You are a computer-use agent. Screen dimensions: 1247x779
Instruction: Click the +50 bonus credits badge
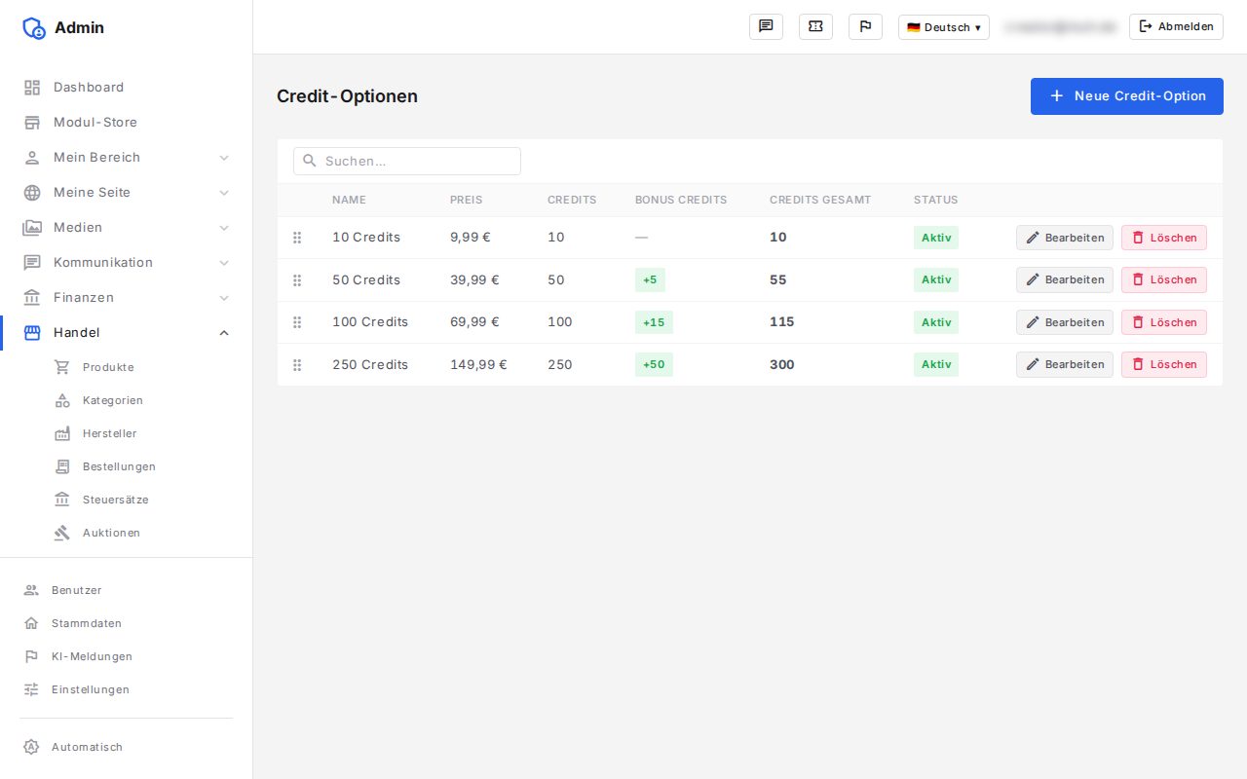click(654, 364)
